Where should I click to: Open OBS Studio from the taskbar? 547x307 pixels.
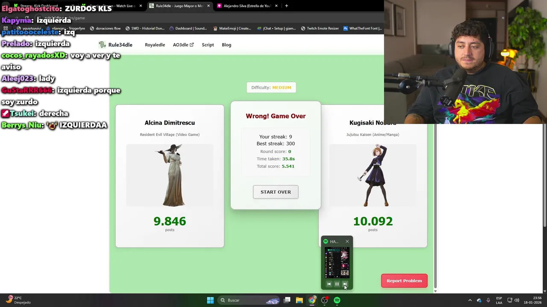[325, 300]
